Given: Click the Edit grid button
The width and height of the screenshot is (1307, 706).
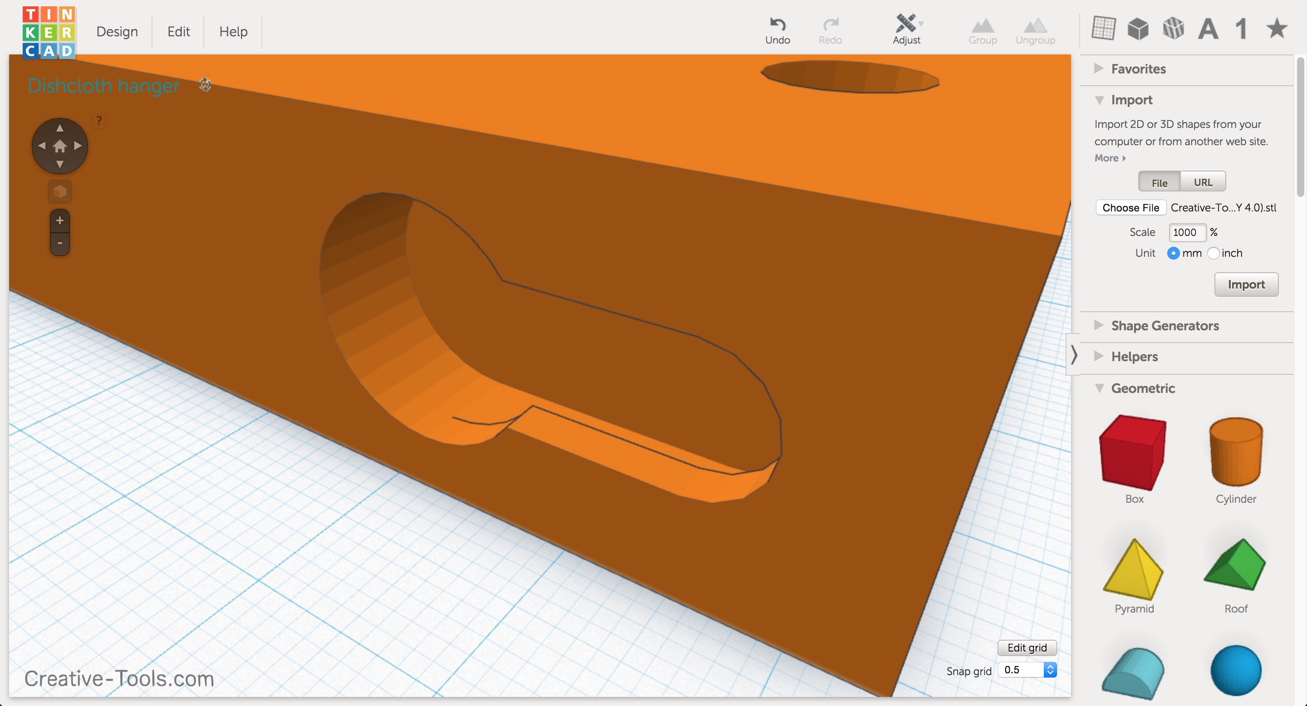Looking at the screenshot, I should pos(1027,647).
